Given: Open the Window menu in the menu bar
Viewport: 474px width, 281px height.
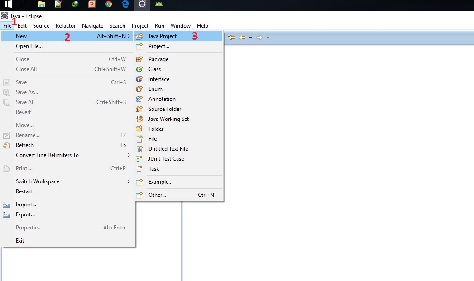Looking at the screenshot, I should 180,26.
